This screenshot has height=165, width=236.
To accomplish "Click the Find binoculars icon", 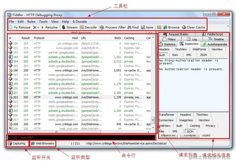I will pyautogui.click(x=129, y=27).
